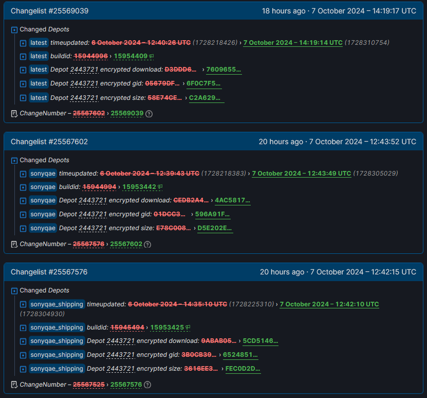Open the new ChangeNumber 25567602 link

(126, 245)
